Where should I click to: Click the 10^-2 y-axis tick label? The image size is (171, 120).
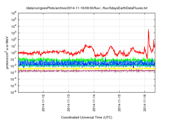tap(13, 66)
